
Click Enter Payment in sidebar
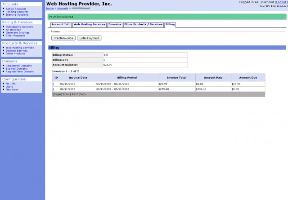tap(15, 36)
